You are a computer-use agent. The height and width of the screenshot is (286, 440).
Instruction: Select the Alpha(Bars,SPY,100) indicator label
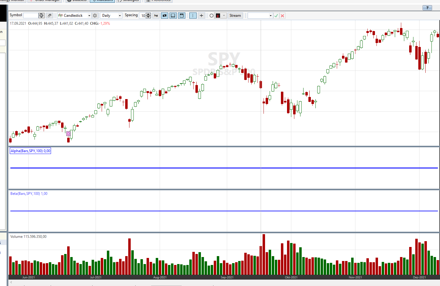pos(30,151)
